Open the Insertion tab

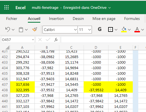[x=56, y=19]
